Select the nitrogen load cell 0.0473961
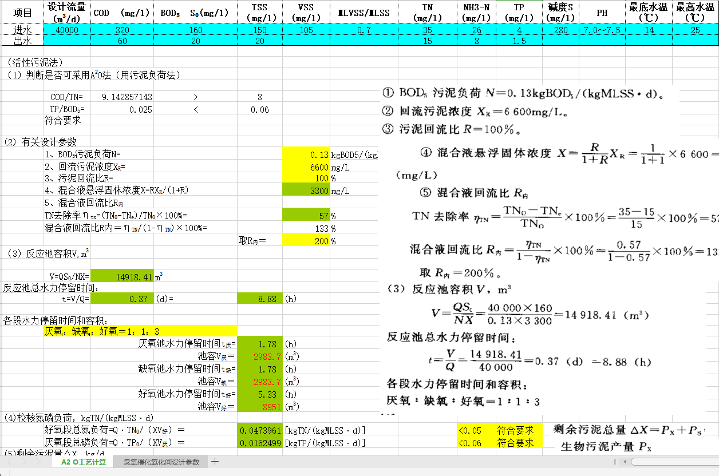The width and height of the screenshot is (719, 476). pyautogui.click(x=260, y=430)
